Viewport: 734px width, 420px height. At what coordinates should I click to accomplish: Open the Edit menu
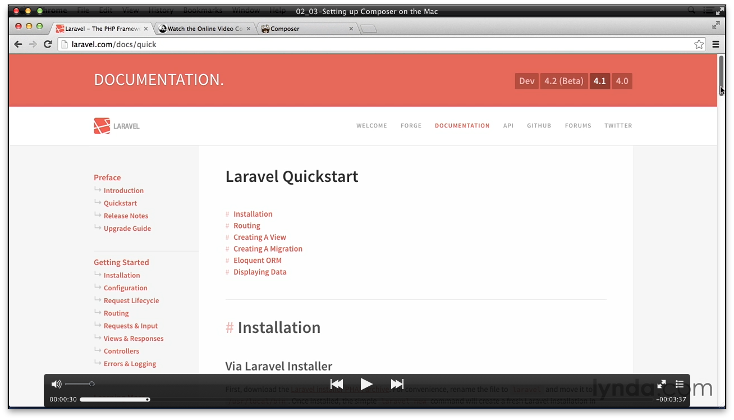pos(105,11)
